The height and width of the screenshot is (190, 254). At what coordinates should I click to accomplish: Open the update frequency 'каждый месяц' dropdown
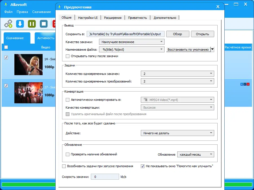[x=196, y=154]
